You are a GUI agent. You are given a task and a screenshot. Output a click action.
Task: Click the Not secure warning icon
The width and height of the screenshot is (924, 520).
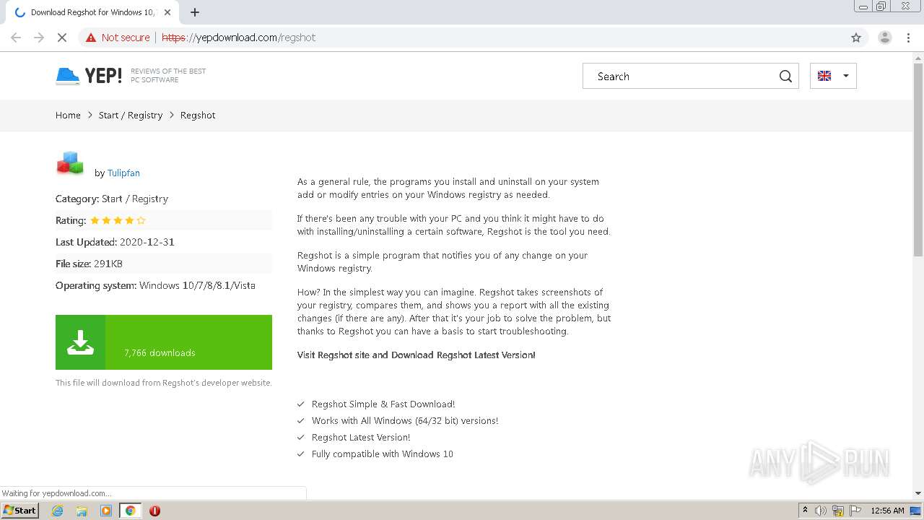[91, 38]
